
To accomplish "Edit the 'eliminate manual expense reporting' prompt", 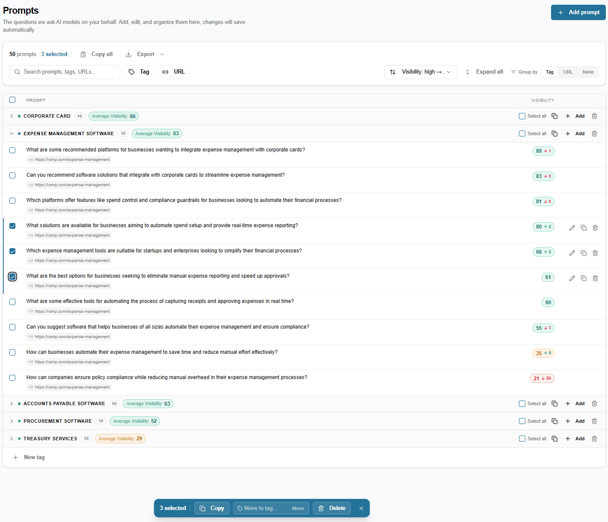I will click(x=572, y=278).
